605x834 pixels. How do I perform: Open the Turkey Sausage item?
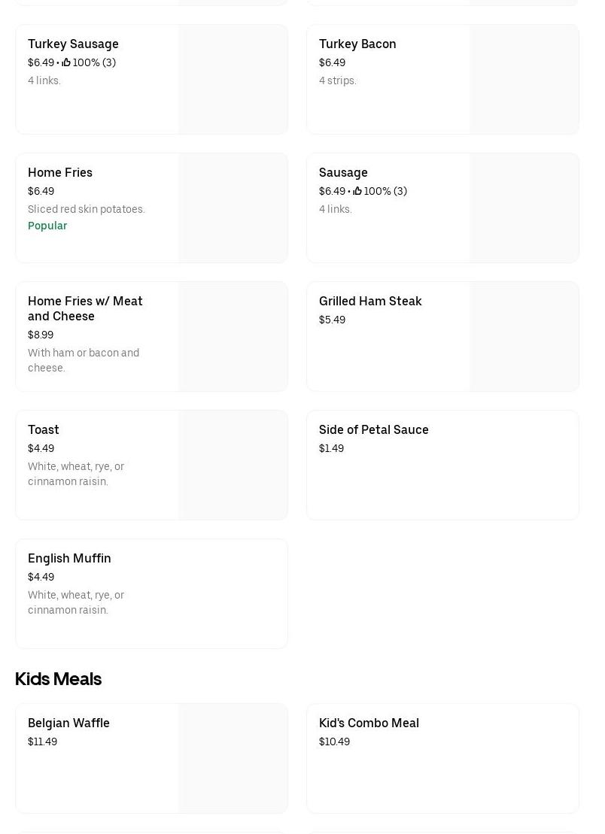pyautogui.click(x=73, y=44)
